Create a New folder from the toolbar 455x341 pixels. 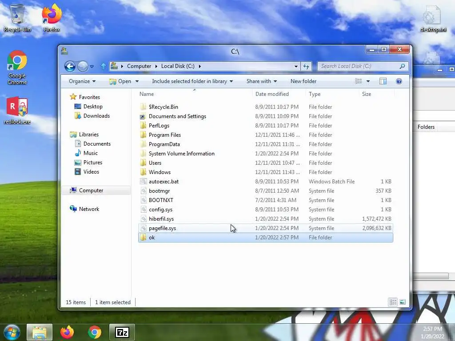[x=303, y=81]
